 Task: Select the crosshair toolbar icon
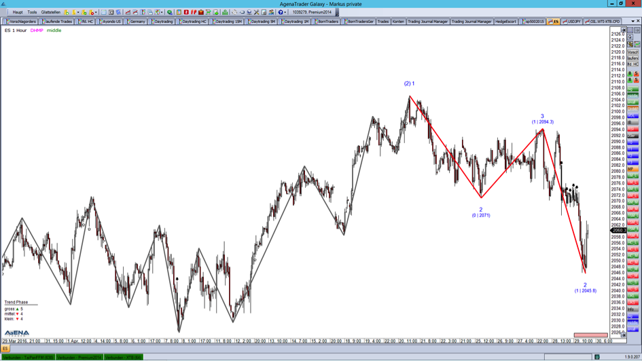pyautogui.click(x=234, y=12)
